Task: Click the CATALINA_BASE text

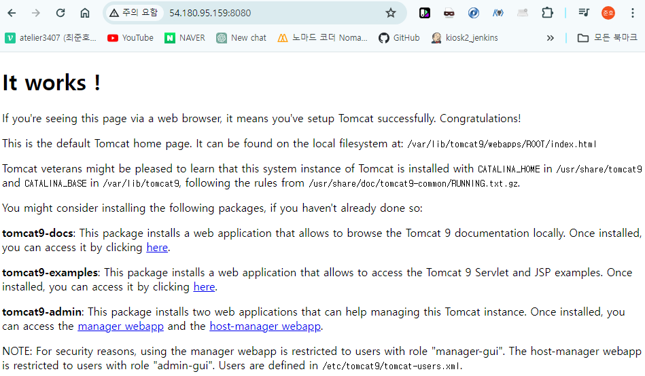Action: (x=56, y=183)
